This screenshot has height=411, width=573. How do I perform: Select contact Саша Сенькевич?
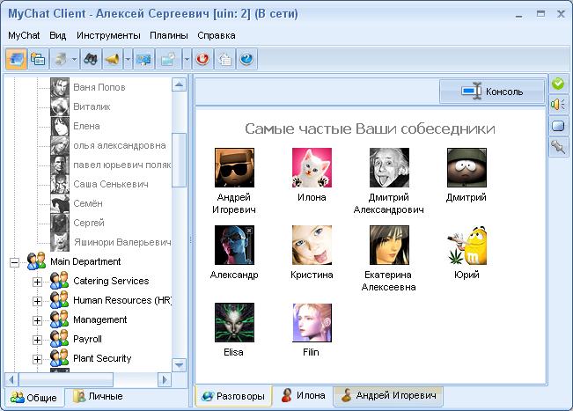click(x=111, y=184)
